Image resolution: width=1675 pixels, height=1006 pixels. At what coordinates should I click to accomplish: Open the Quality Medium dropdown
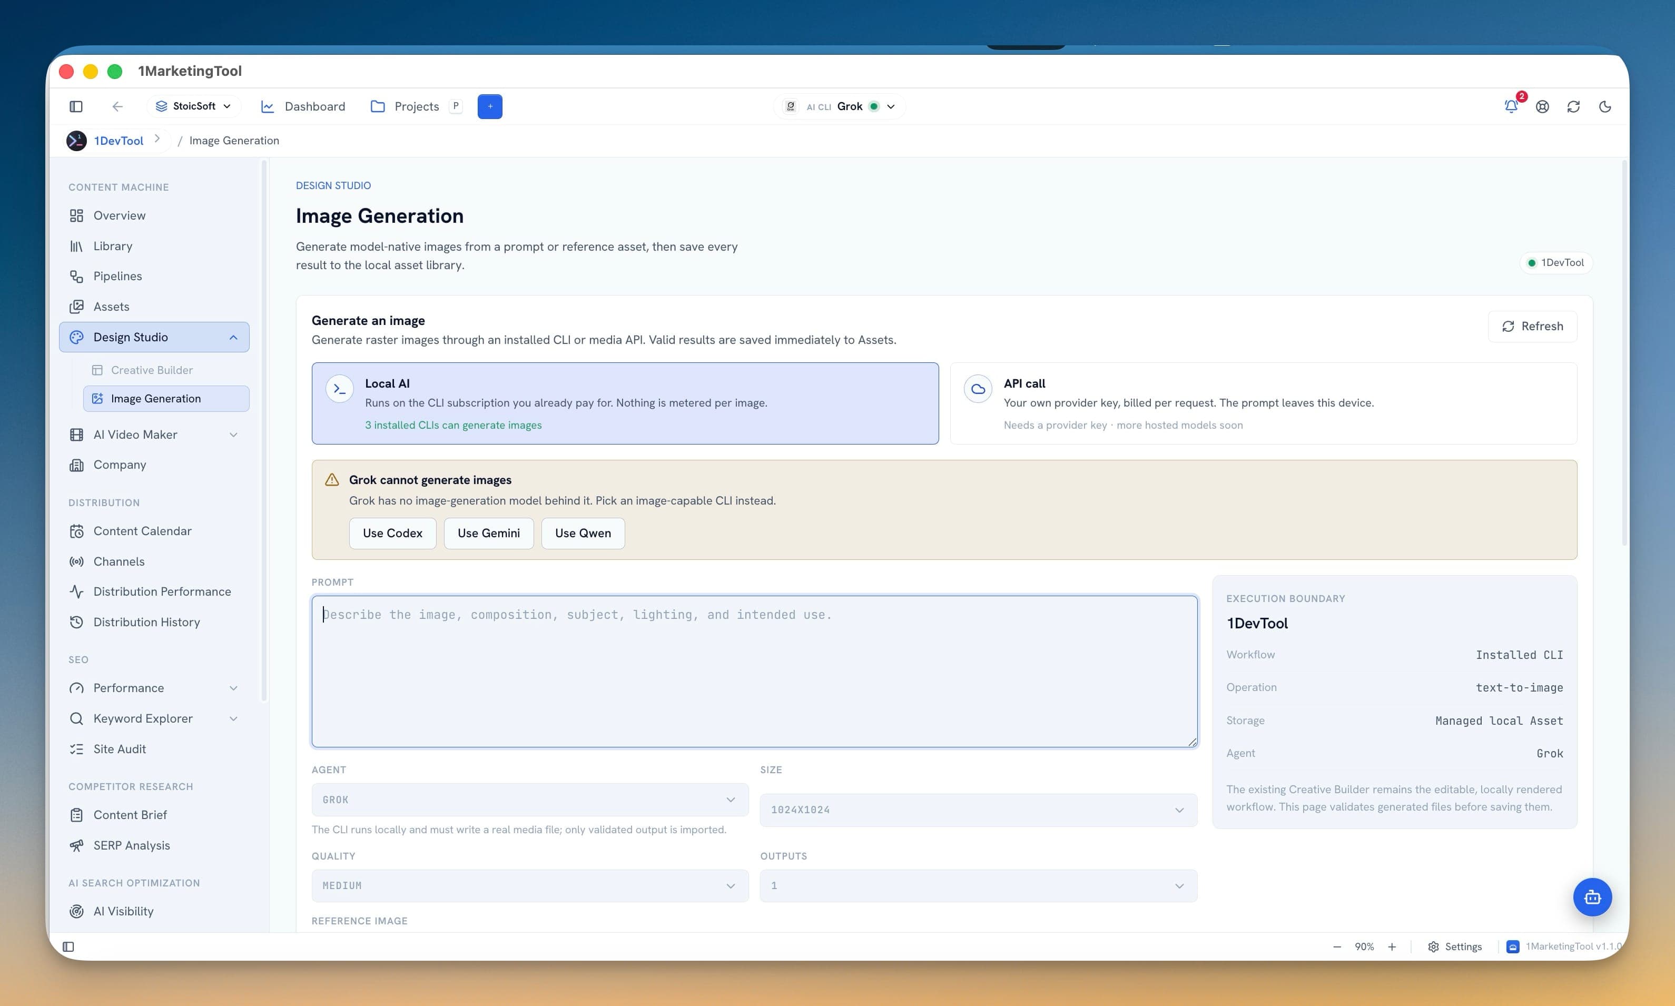tap(530, 885)
